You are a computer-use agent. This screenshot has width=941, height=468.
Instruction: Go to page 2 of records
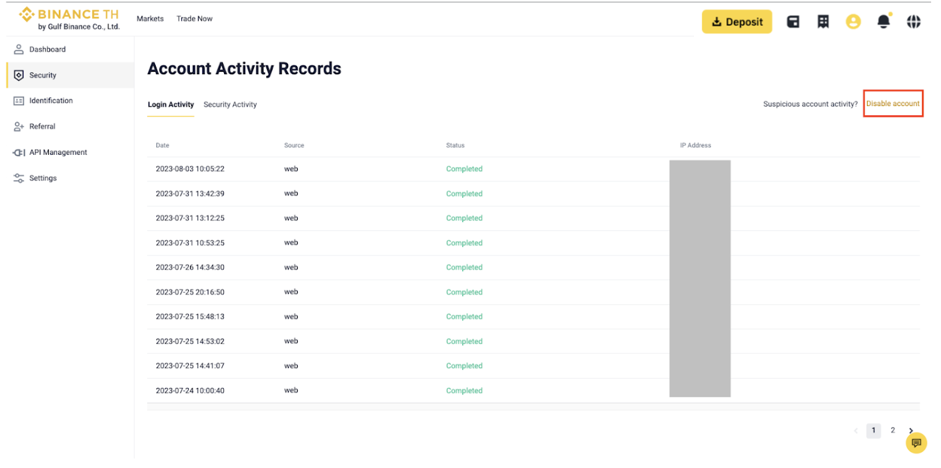click(892, 430)
